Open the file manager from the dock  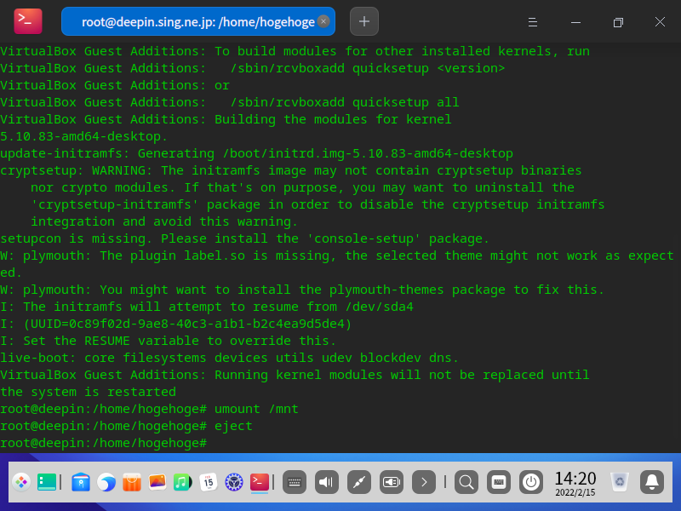(81, 482)
